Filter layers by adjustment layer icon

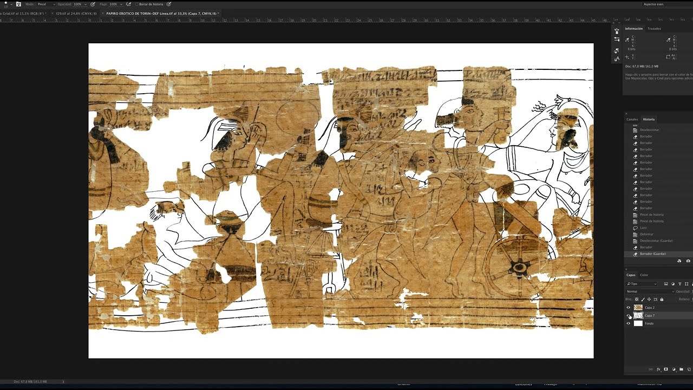tap(673, 284)
